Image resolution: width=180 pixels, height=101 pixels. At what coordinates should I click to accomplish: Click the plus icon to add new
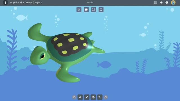(161, 3)
